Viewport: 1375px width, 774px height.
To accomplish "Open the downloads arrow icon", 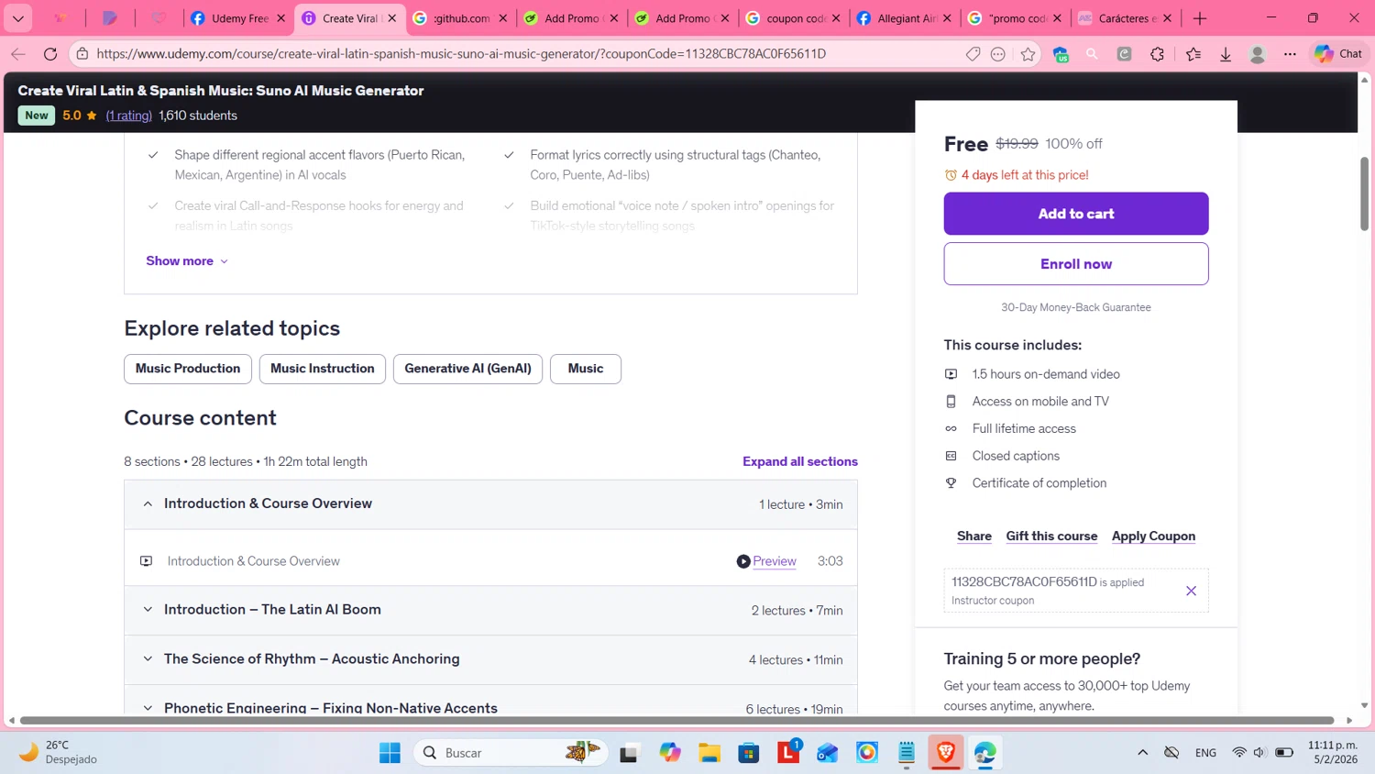I will 1226,54.
